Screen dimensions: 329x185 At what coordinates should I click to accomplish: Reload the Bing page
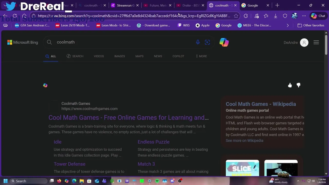coord(15,16)
